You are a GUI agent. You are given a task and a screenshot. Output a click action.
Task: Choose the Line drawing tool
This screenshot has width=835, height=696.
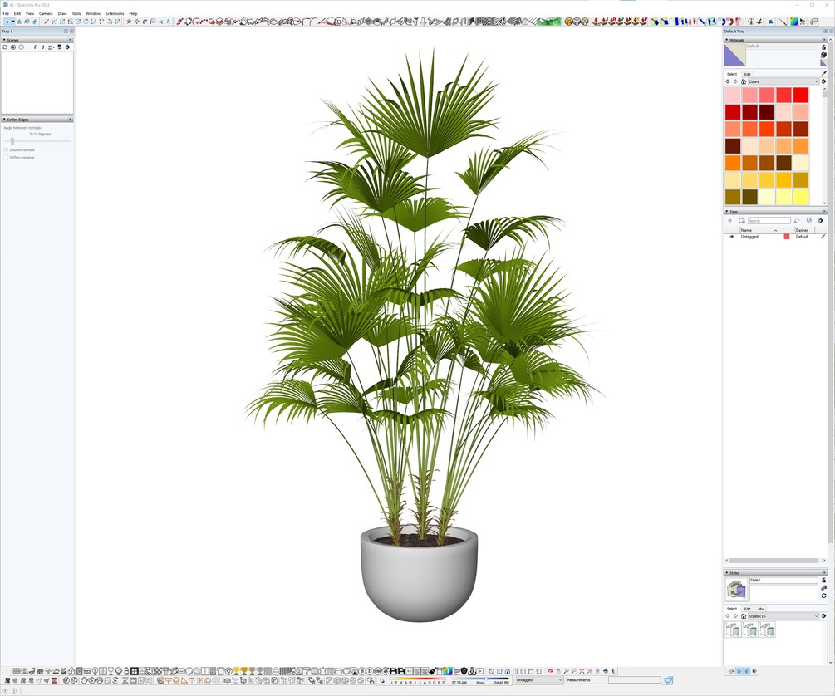click(47, 22)
